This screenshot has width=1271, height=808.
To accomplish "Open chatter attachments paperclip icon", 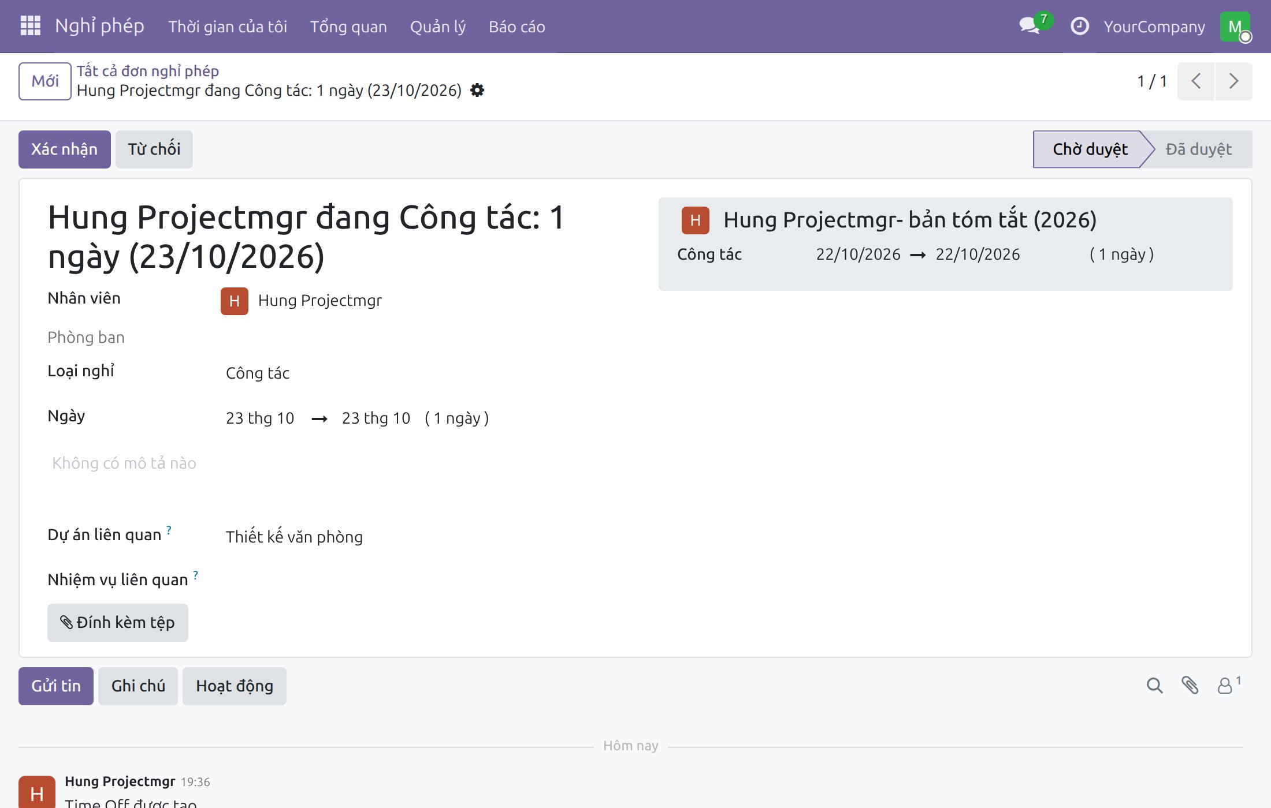I will coord(1190,686).
